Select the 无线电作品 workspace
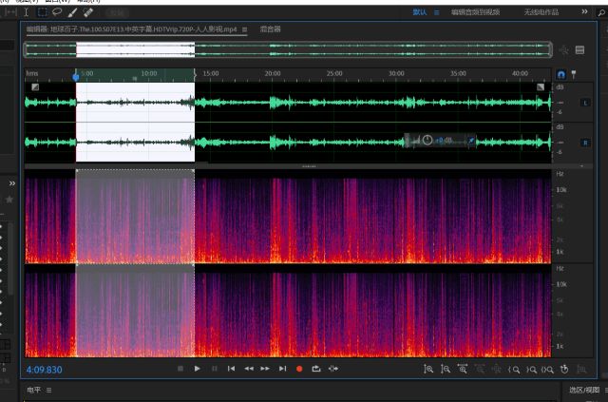Image resolution: width=608 pixels, height=402 pixels. 542,12
